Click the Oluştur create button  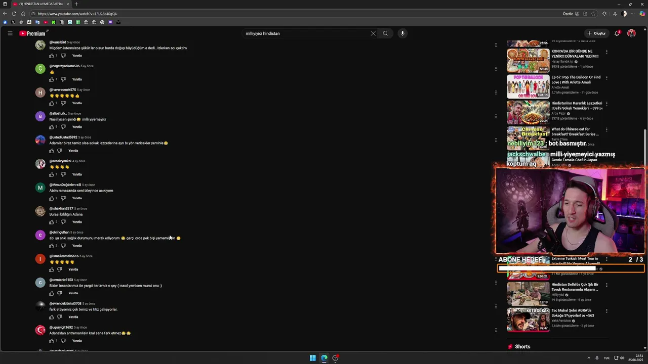(596, 33)
